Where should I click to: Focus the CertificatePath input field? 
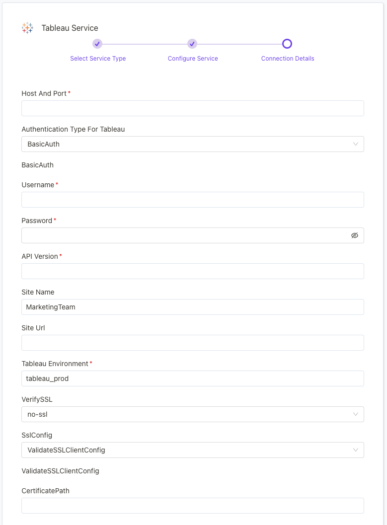[192, 506]
